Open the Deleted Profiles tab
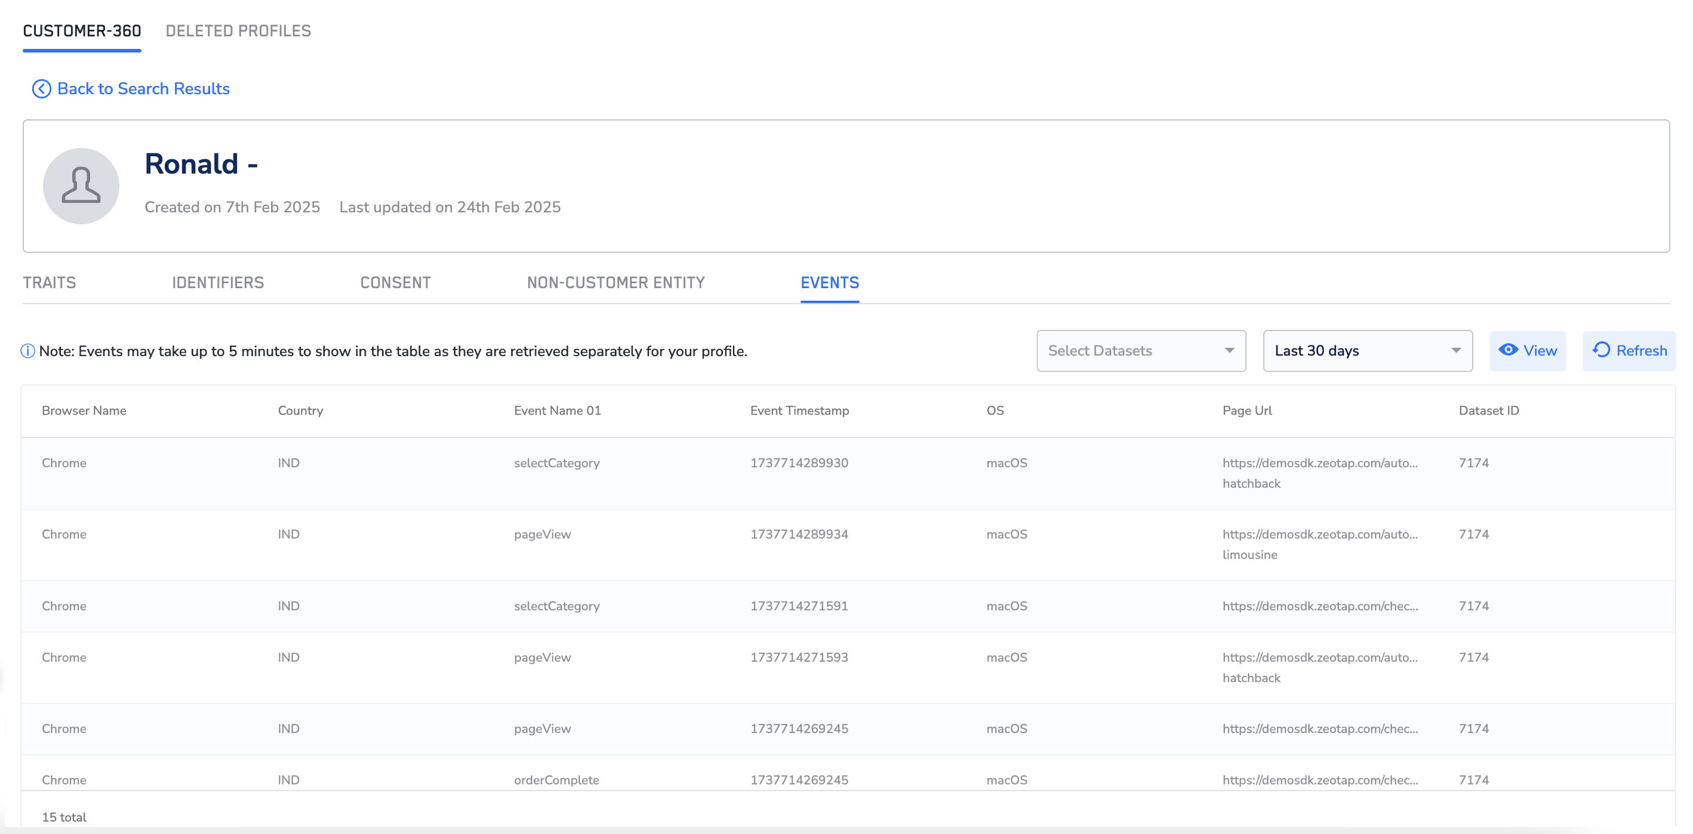This screenshot has width=1693, height=834. (x=238, y=31)
